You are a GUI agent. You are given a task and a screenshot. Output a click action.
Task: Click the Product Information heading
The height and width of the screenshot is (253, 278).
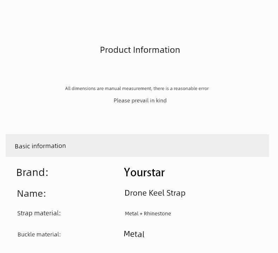(140, 50)
